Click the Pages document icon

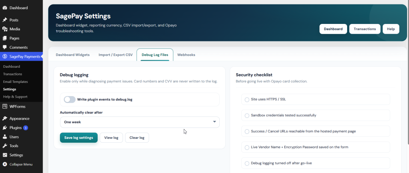pyautogui.click(x=5, y=38)
